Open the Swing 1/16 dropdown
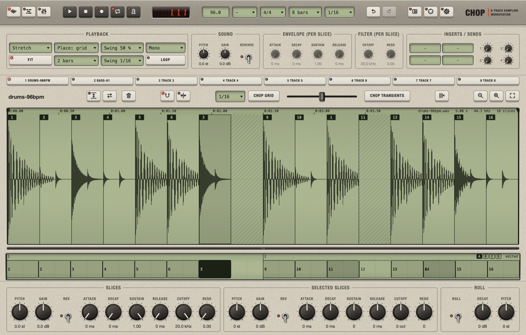The image size is (526, 335). [122, 61]
